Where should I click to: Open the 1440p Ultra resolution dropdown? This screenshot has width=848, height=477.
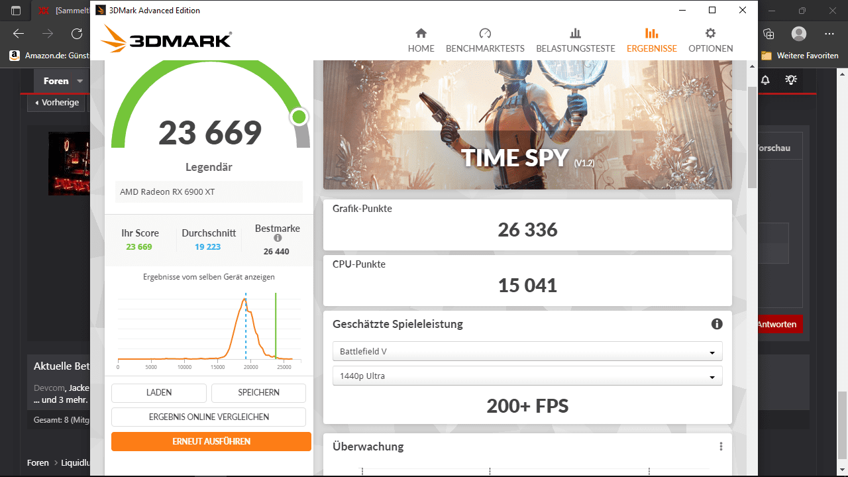tap(527, 376)
